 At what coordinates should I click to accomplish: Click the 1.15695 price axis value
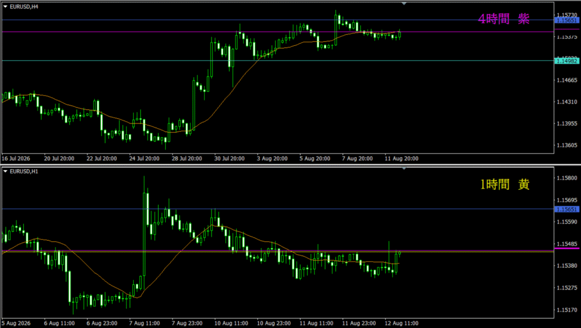click(567, 200)
